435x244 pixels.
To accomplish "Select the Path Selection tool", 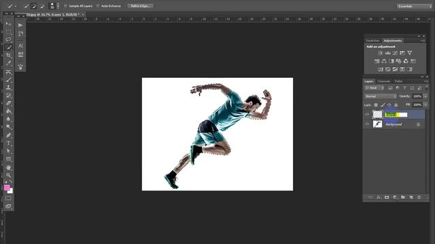I will [8, 151].
